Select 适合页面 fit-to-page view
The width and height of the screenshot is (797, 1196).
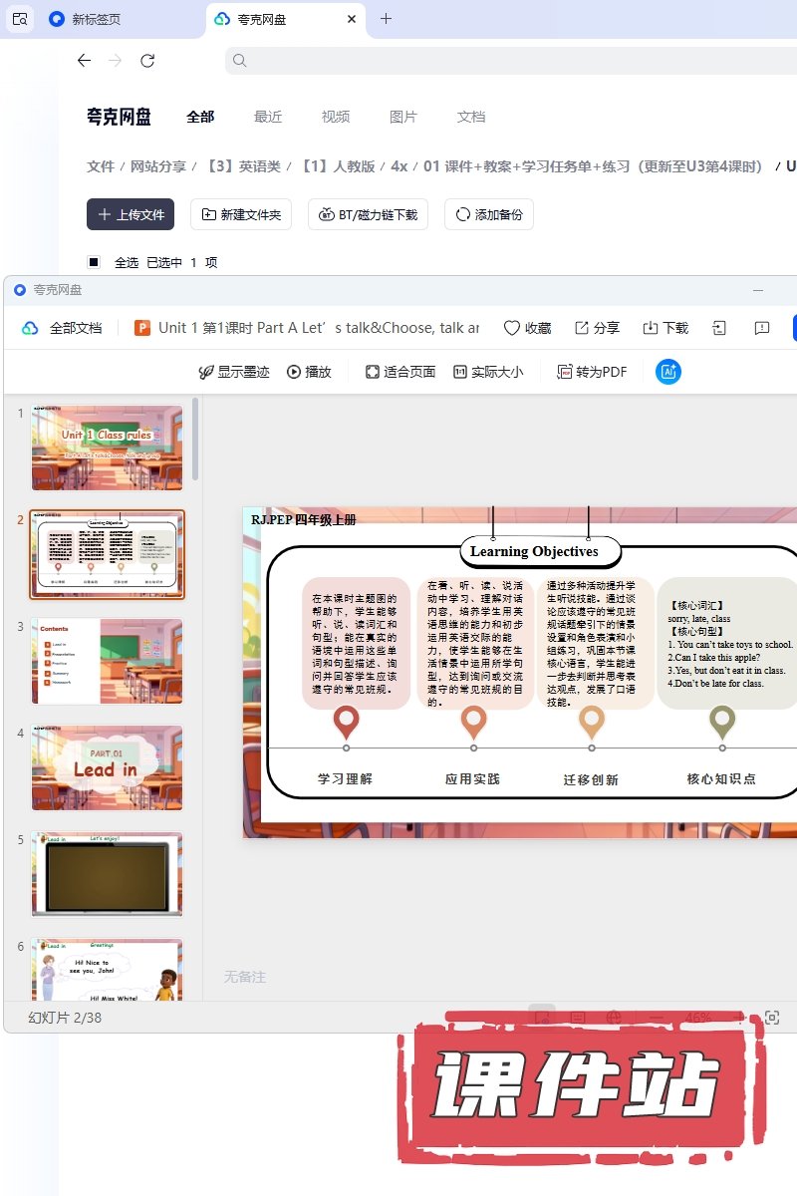tap(399, 372)
